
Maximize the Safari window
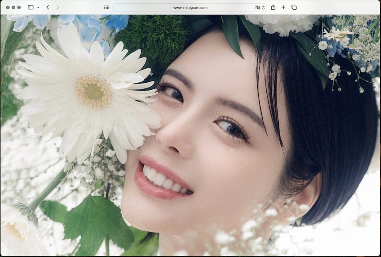click(x=19, y=7)
